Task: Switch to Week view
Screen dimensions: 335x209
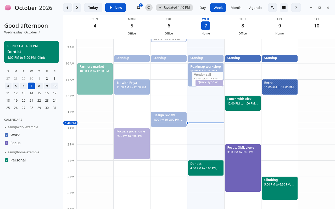Action: point(218,8)
